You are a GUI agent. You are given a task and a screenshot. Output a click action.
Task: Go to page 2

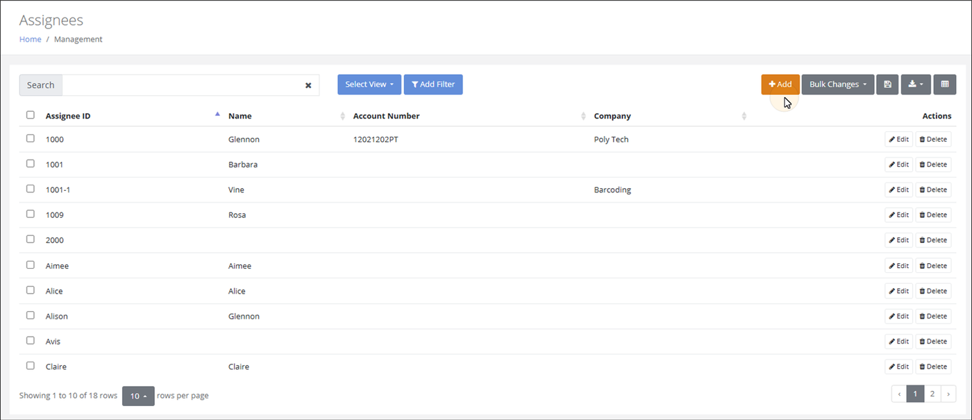coord(932,394)
